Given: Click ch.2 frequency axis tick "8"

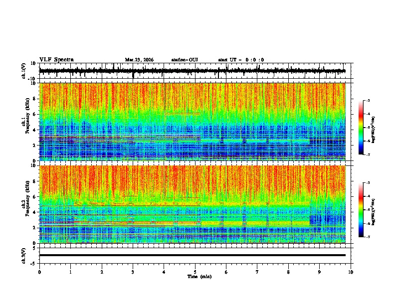Looking at the screenshot, I should coord(34,181).
